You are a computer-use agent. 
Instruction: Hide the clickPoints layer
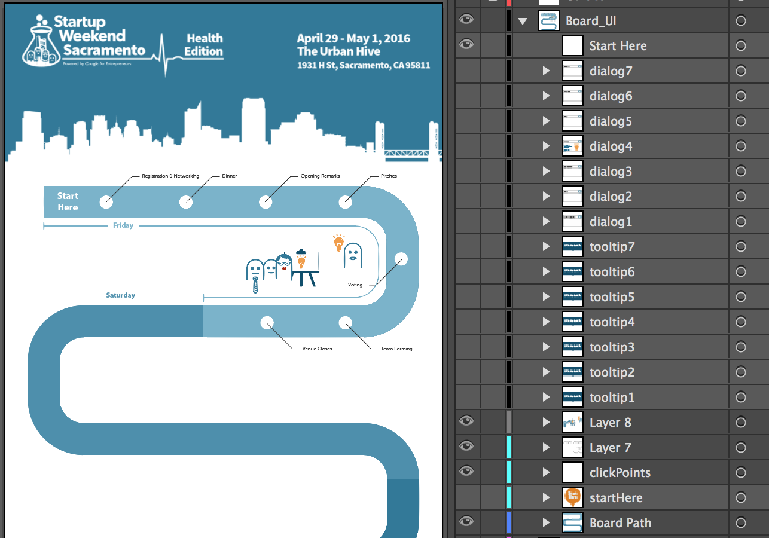click(x=466, y=472)
